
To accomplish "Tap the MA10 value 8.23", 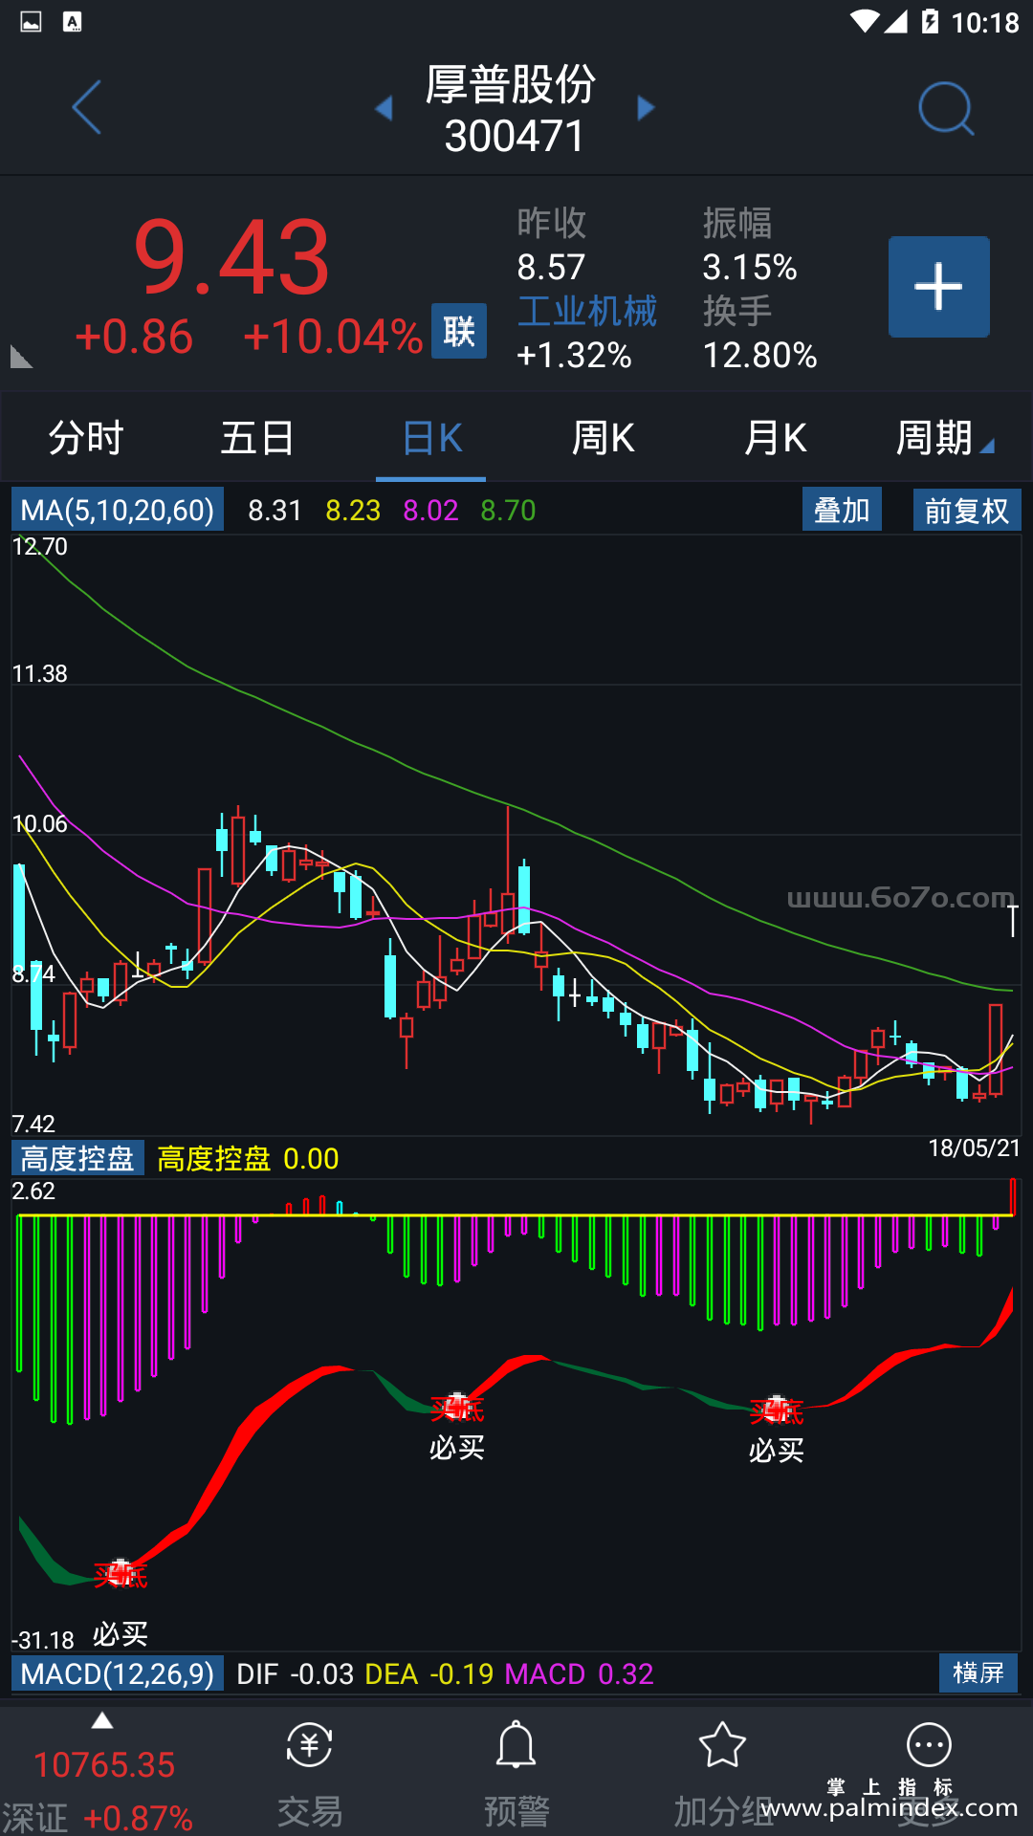I will click(353, 510).
